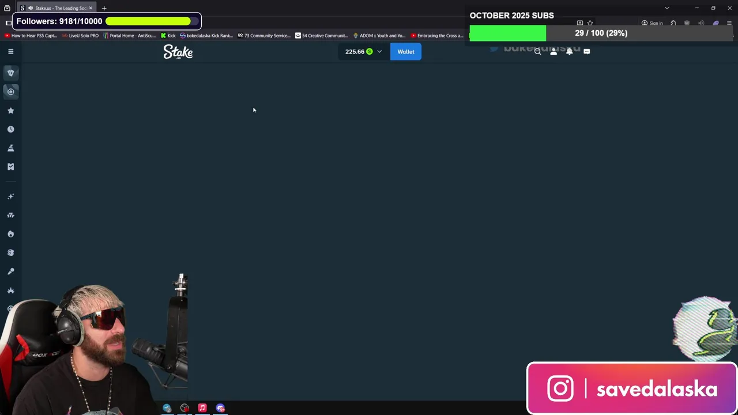The height and width of the screenshot is (415, 738).
Task: Open '73 Community Service...' bookmark
Action: pos(264,35)
